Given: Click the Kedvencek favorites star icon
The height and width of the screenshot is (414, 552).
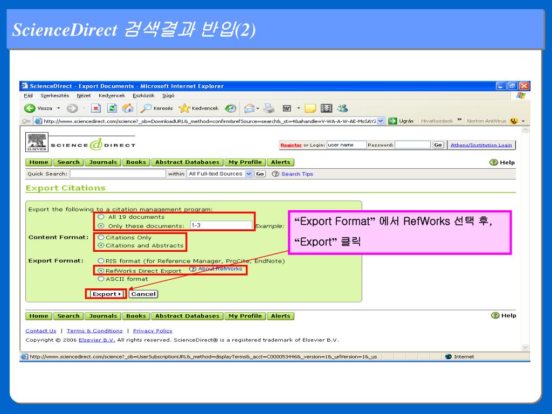Looking at the screenshot, I should (x=184, y=108).
